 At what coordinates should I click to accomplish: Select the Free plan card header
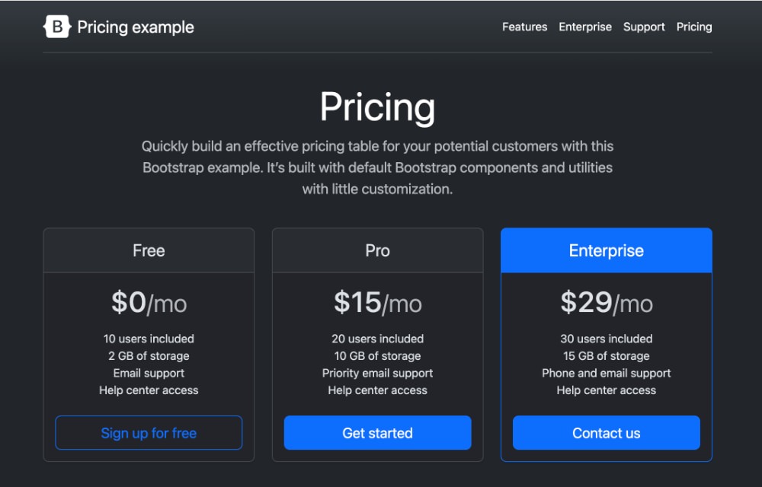[x=148, y=250]
